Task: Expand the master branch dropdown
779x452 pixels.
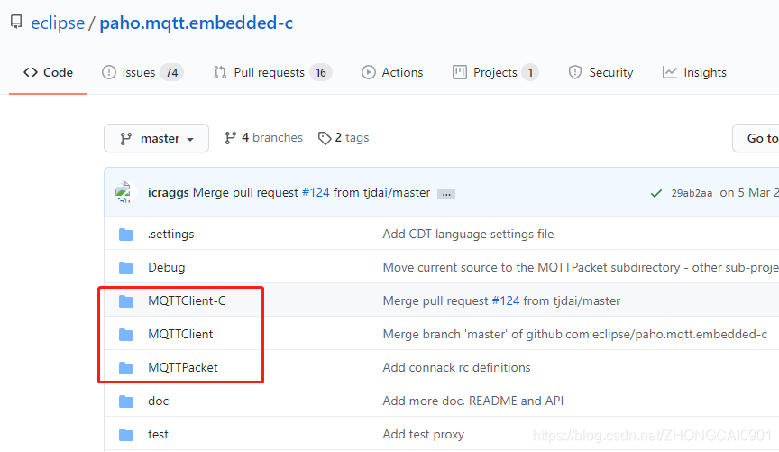Action: coord(156,138)
